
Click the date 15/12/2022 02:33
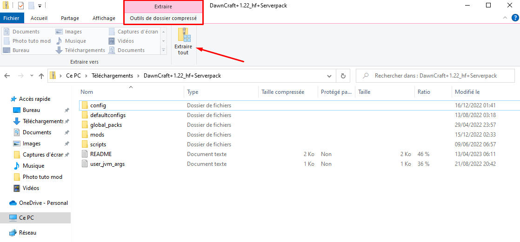[475, 135]
